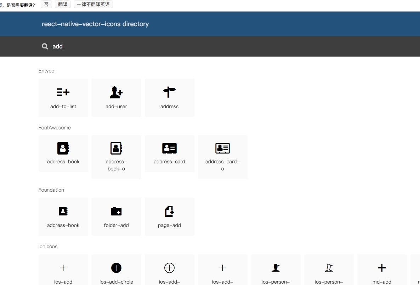The width and height of the screenshot is (420, 285).
Task: Pick the FontAwesome address-card icon
Action: (x=169, y=148)
